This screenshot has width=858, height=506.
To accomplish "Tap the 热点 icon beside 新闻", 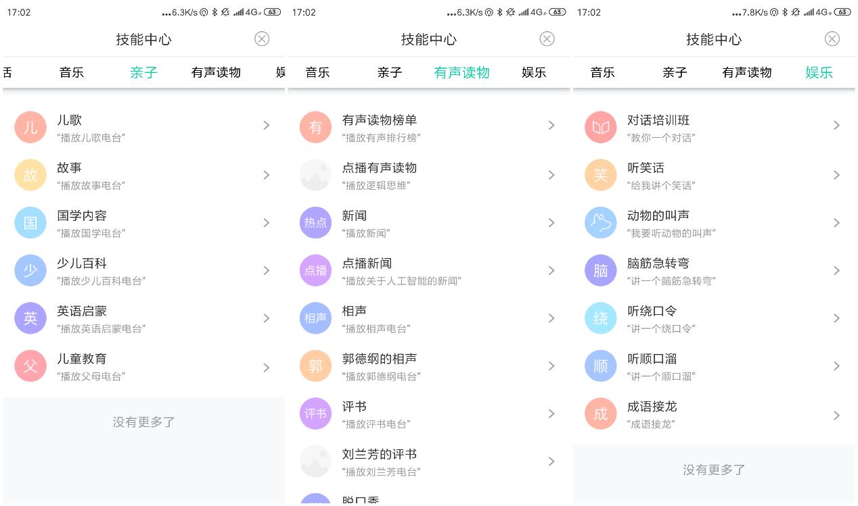I will click(315, 223).
